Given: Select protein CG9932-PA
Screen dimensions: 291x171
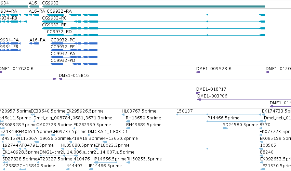Looking at the screenshot, I should (x=74, y=57).
